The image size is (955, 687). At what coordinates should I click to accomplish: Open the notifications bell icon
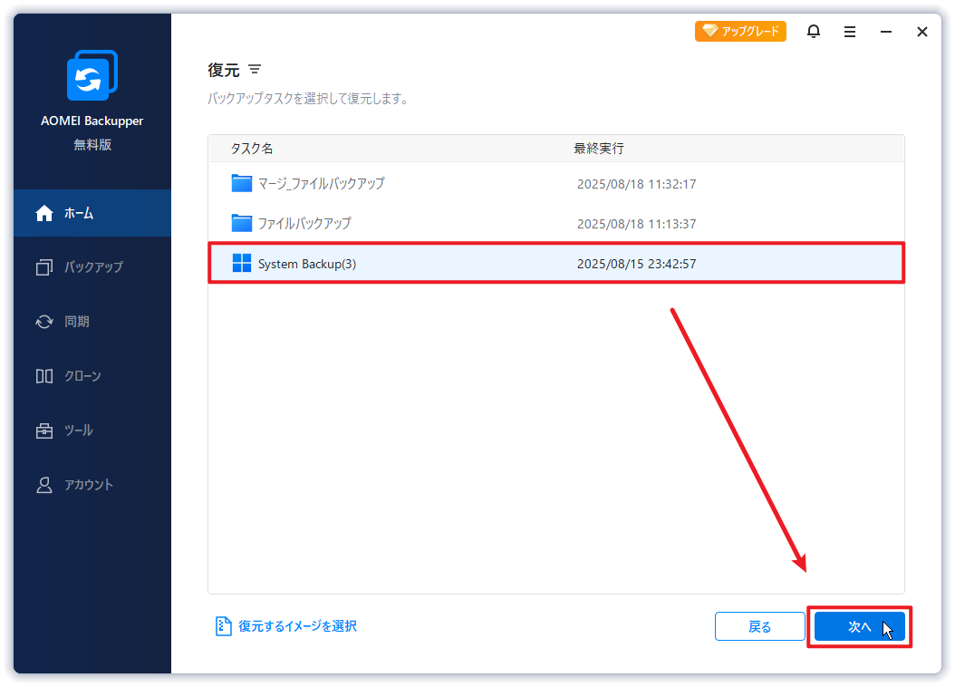[814, 32]
